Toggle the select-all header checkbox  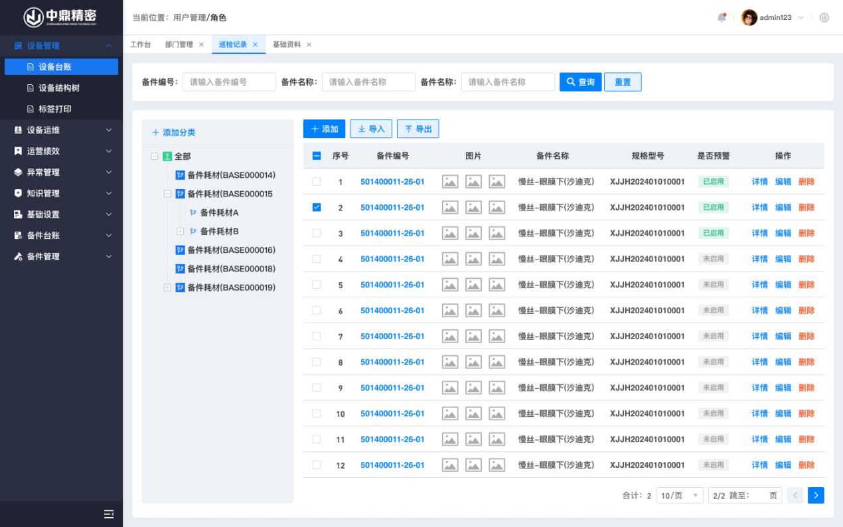coord(317,156)
